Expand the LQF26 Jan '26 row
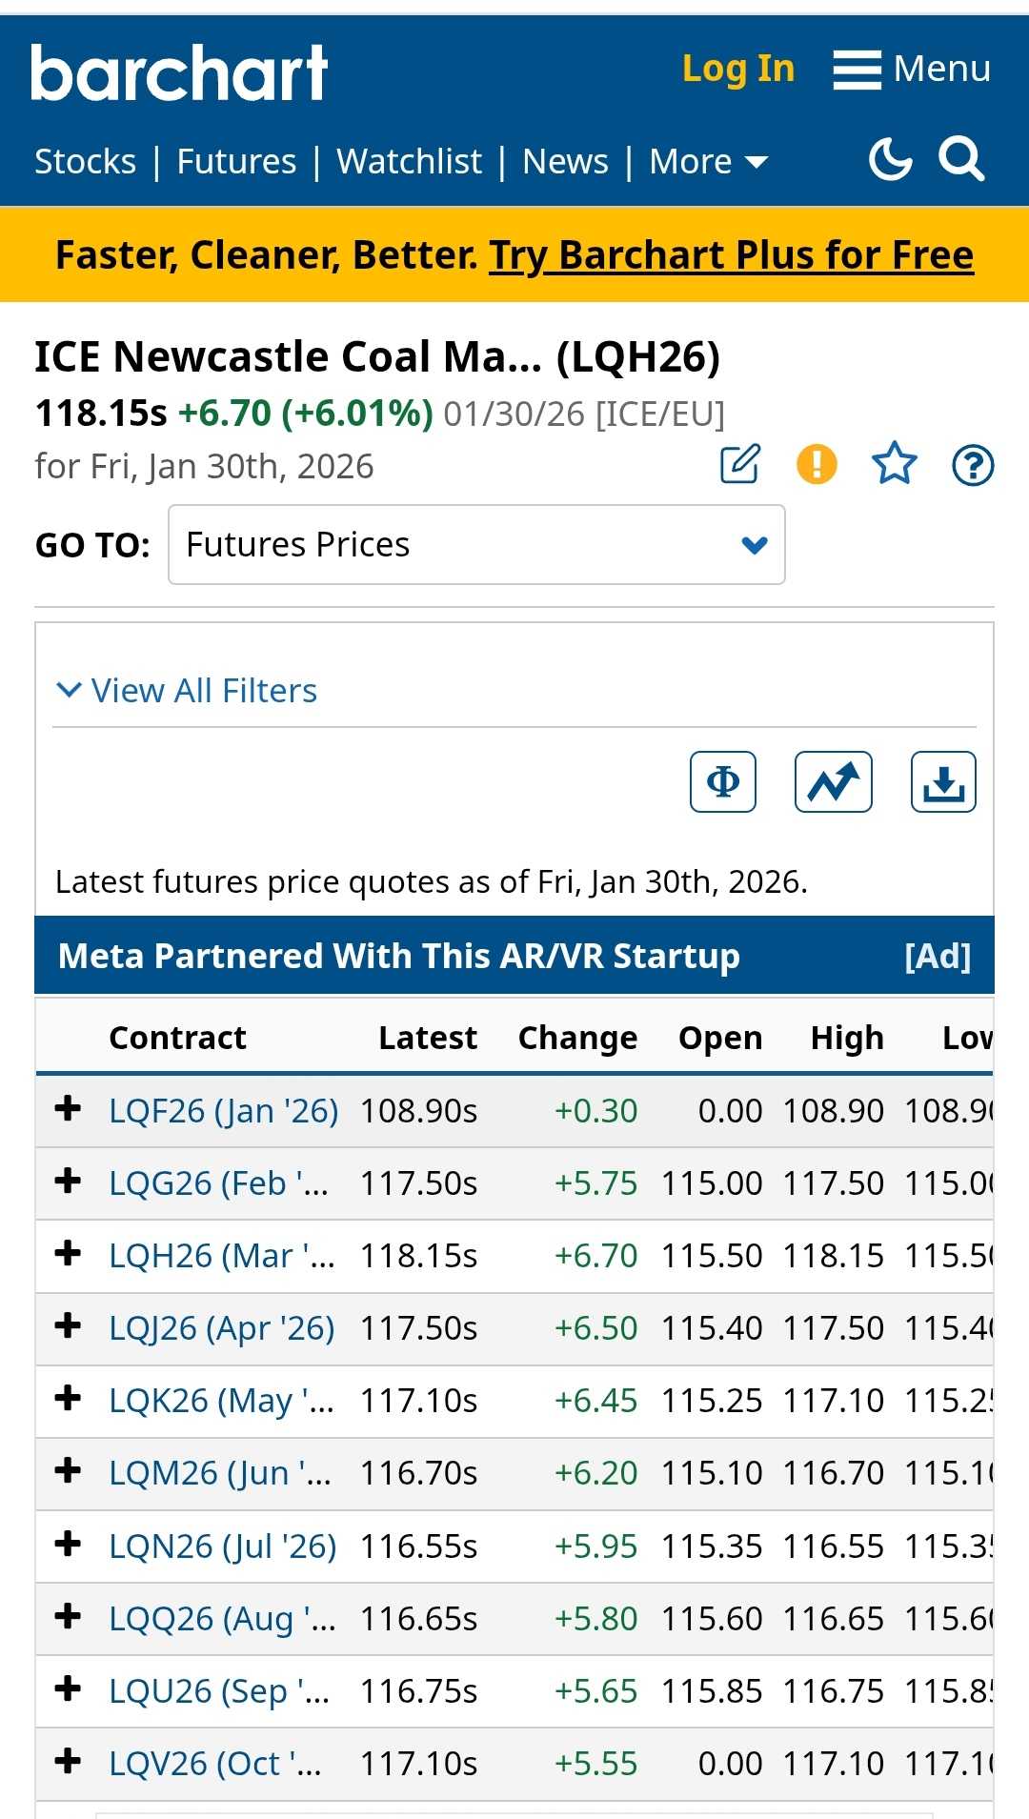The height and width of the screenshot is (1819, 1029). (68, 1110)
